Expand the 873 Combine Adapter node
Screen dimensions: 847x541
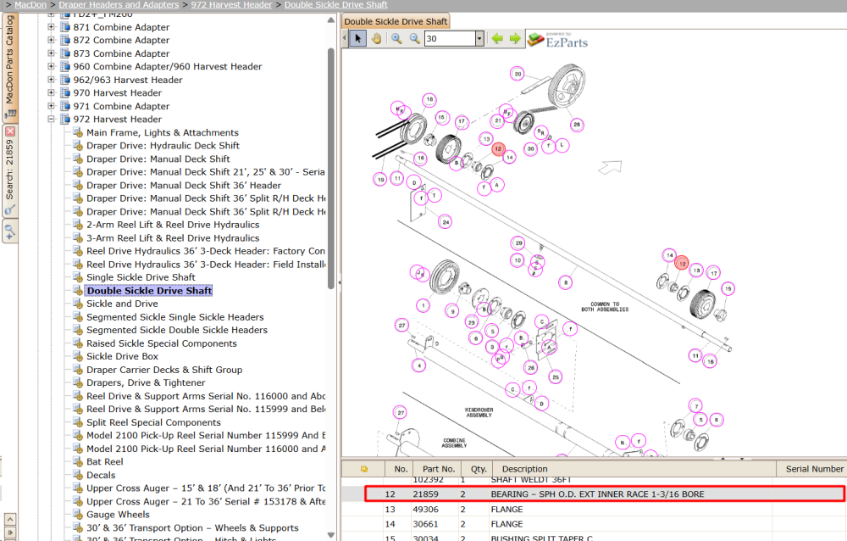[51, 53]
